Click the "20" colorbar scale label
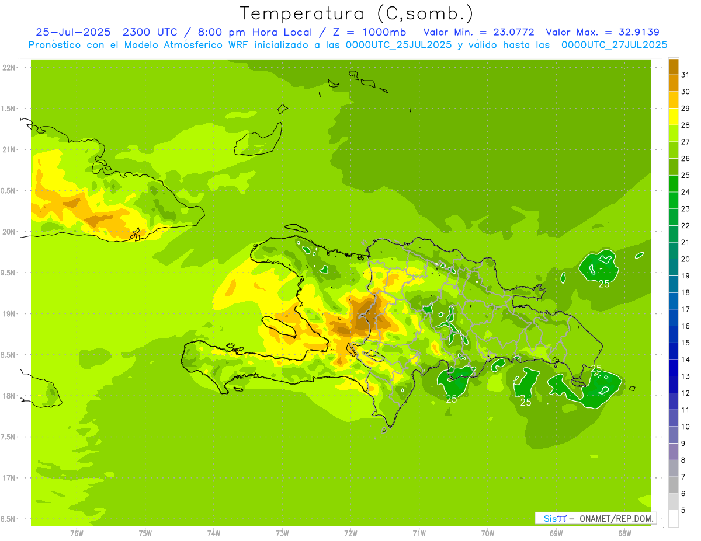Screen dimensions: 701x541 pyautogui.click(x=686, y=259)
